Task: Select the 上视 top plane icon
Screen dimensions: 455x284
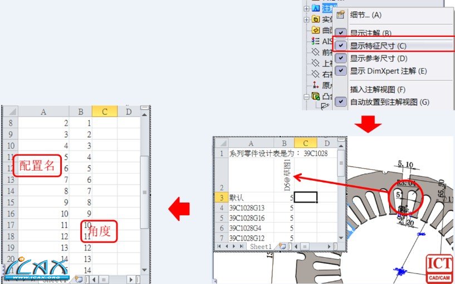Action: pyautogui.click(x=316, y=63)
